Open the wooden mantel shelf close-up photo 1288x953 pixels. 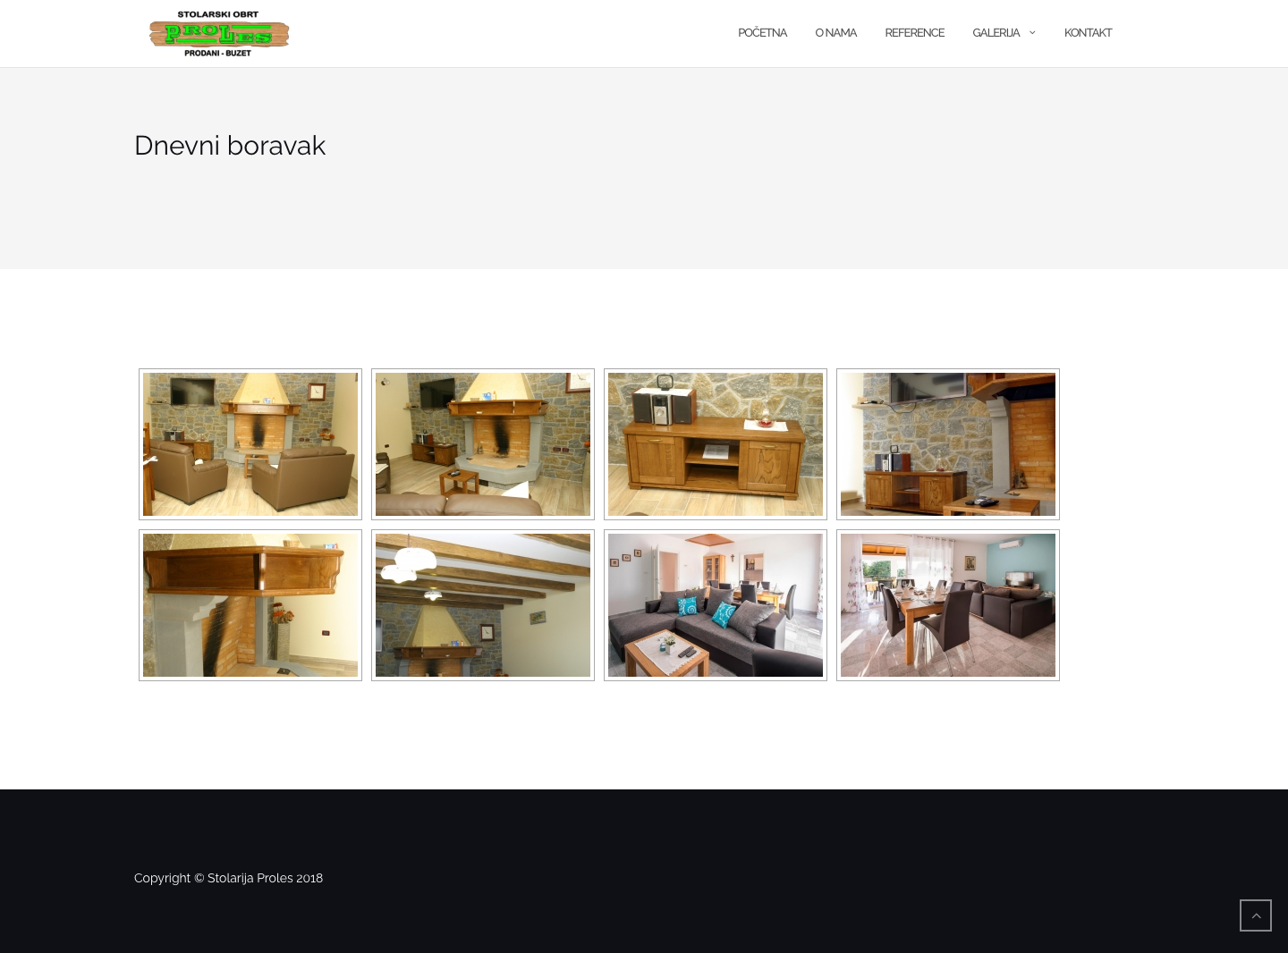click(x=250, y=605)
